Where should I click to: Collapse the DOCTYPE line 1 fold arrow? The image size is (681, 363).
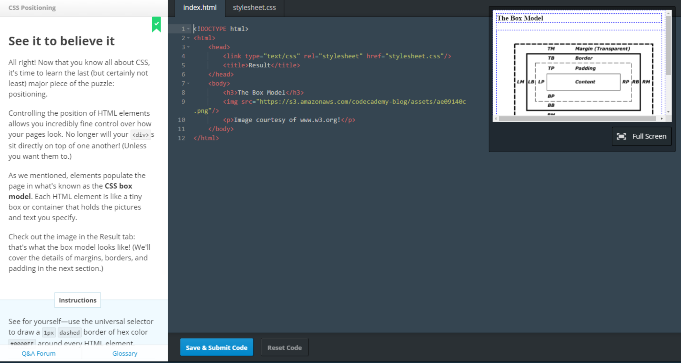pyautogui.click(x=188, y=29)
